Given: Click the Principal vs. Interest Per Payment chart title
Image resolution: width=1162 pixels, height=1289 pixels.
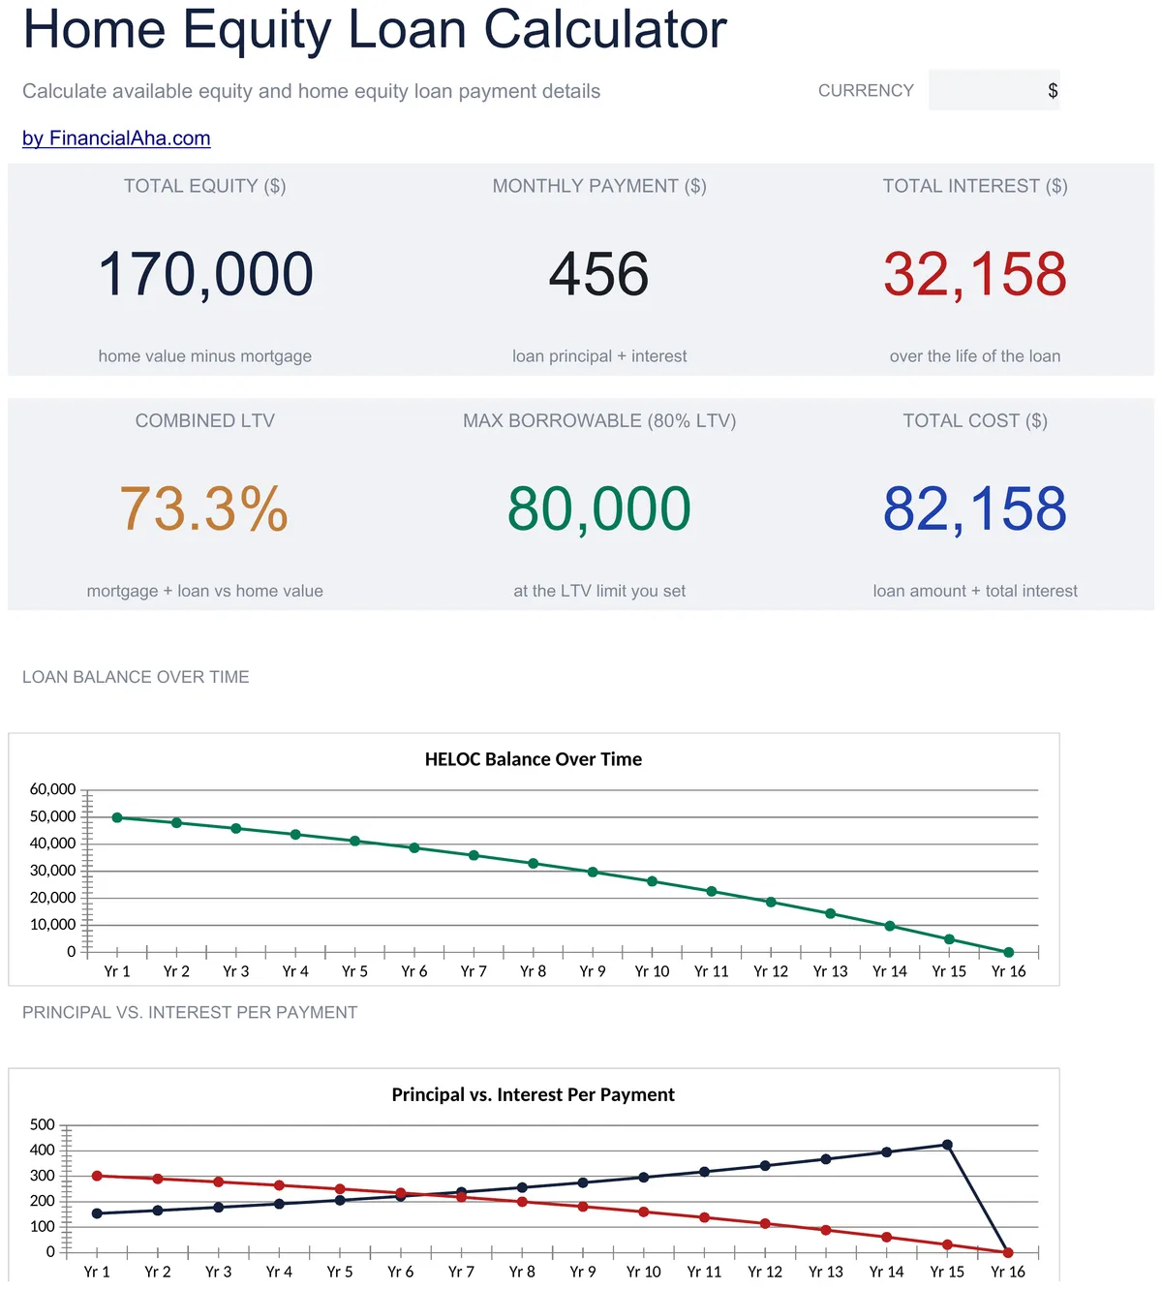Looking at the screenshot, I should (534, 1094).
